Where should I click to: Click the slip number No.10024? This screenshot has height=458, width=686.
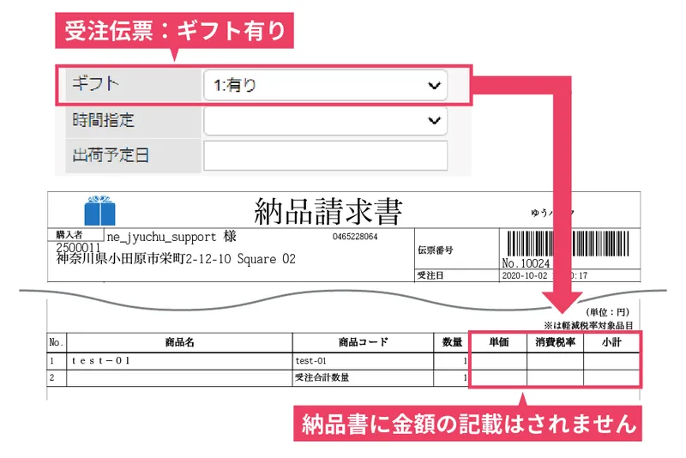click(526, 263)
